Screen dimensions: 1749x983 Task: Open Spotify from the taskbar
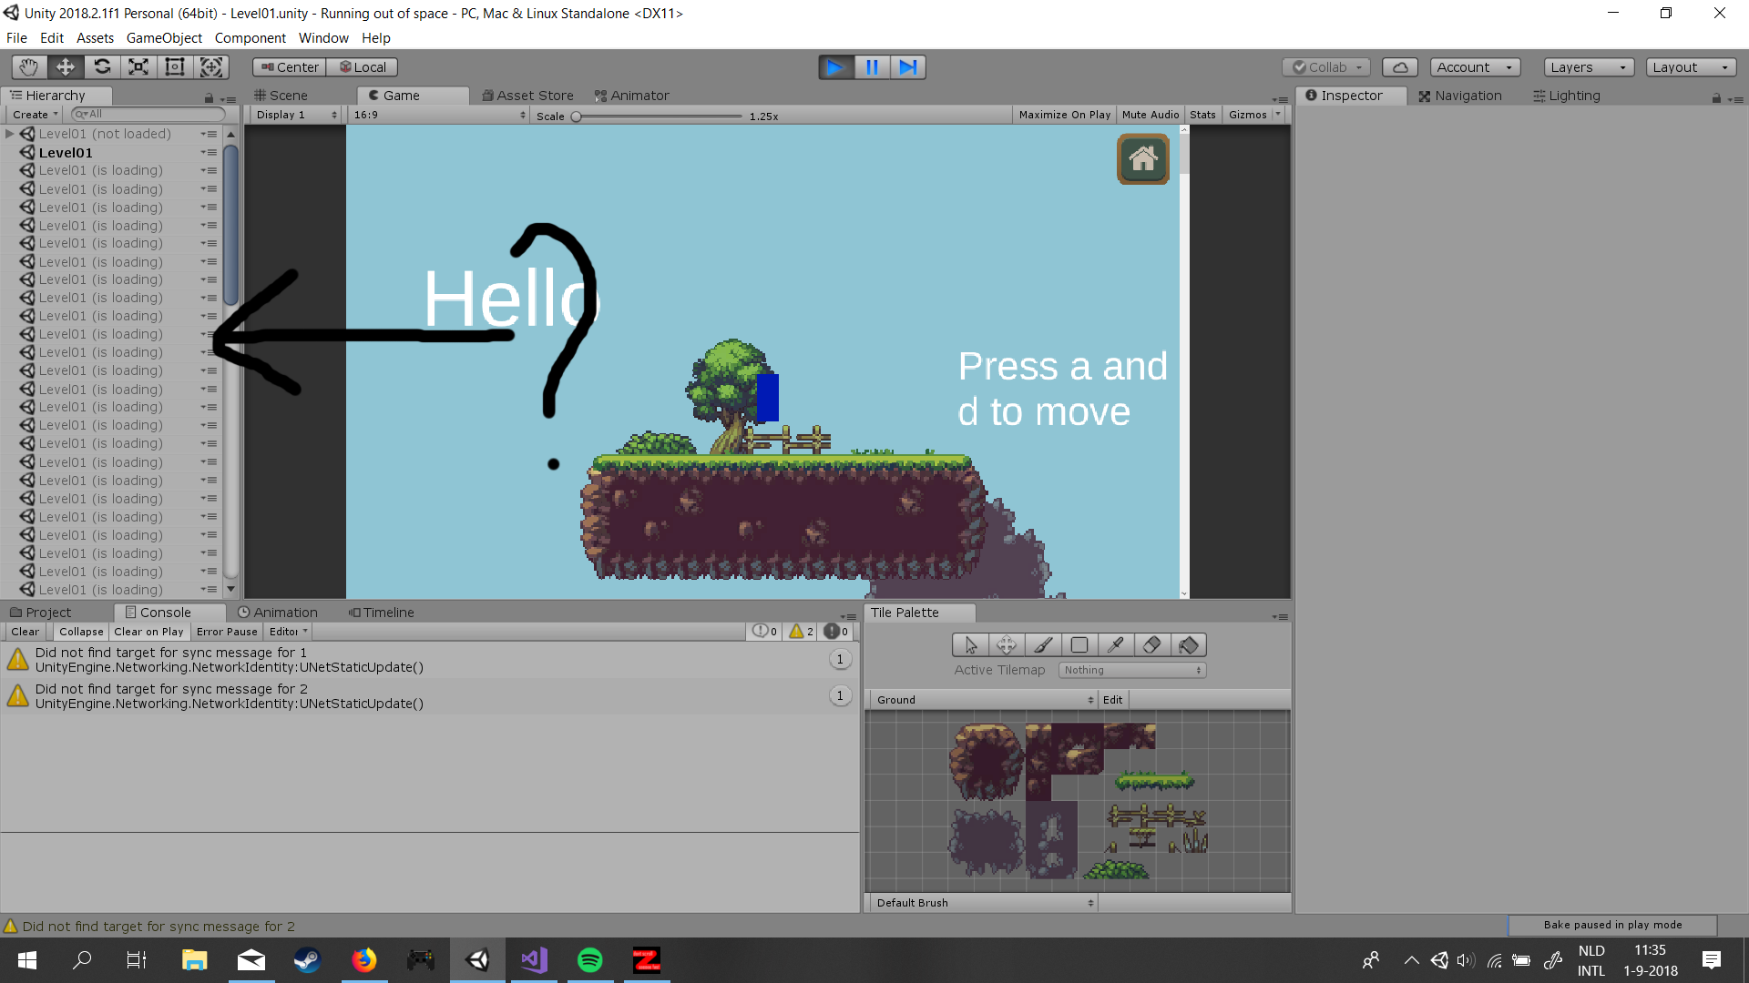[x=590, y=960]
